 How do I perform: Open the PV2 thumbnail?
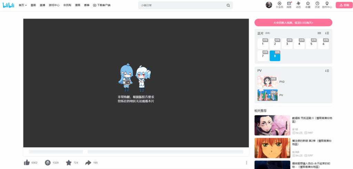pyautogui.click(x=268, y=82)
